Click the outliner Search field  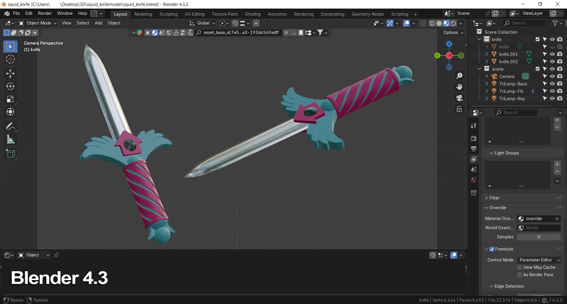[524, 23]
